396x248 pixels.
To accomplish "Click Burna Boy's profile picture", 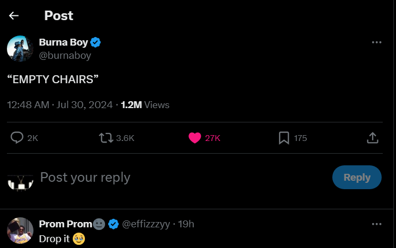I will pos(20,49).
